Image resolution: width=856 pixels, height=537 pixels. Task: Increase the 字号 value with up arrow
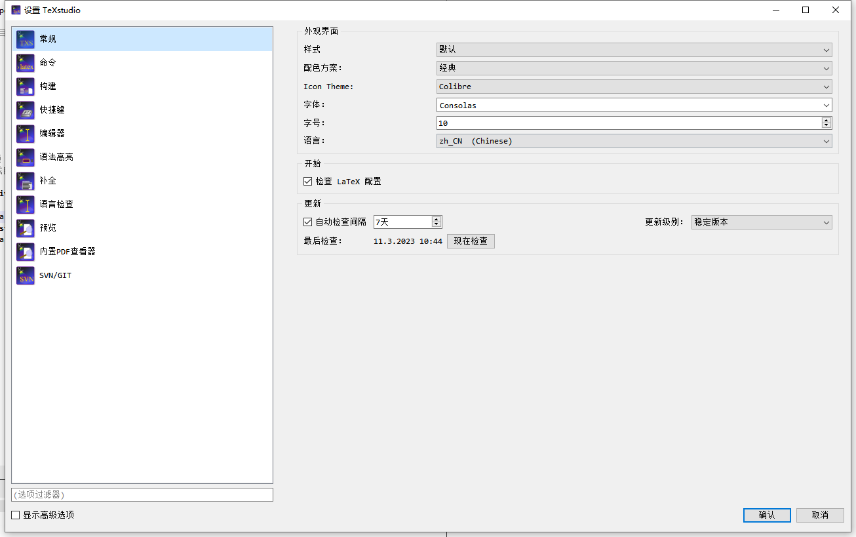(x=827, y=120)
